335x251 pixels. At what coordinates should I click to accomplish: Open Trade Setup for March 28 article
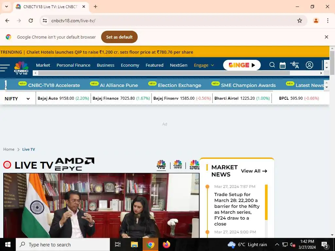(x=237, y=209)
